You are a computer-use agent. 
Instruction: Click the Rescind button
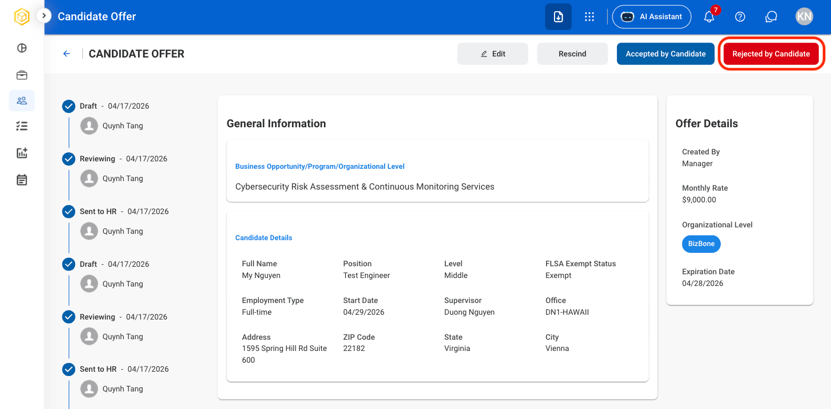click(573, 54)
